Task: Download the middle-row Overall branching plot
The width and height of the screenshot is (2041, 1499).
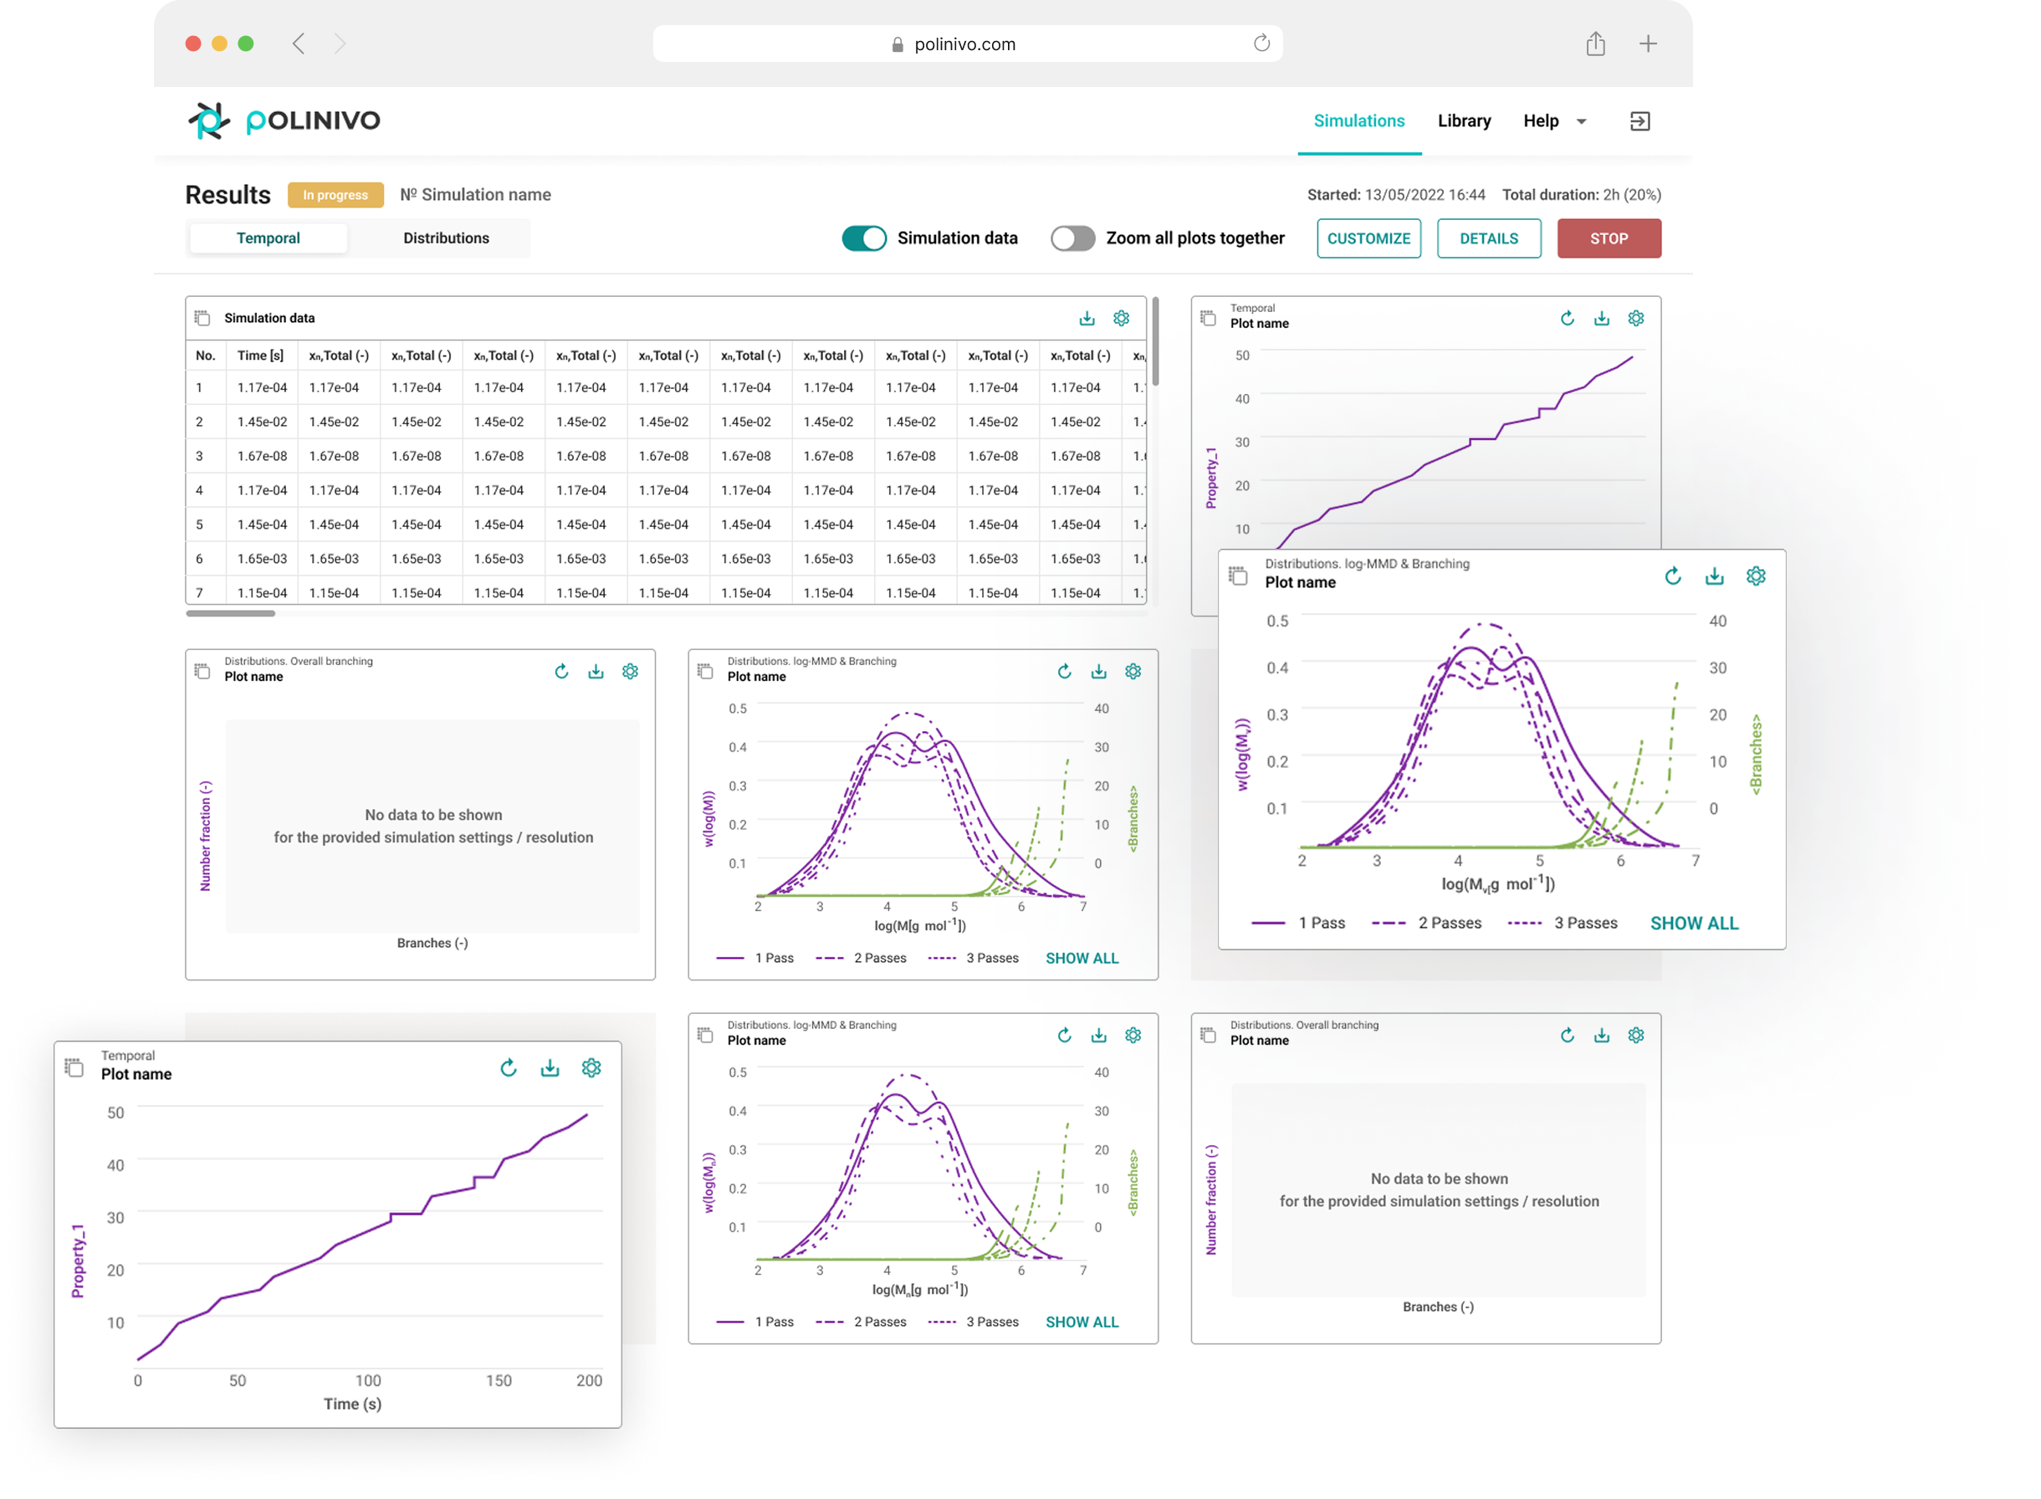Action: (x=595, y=672)
